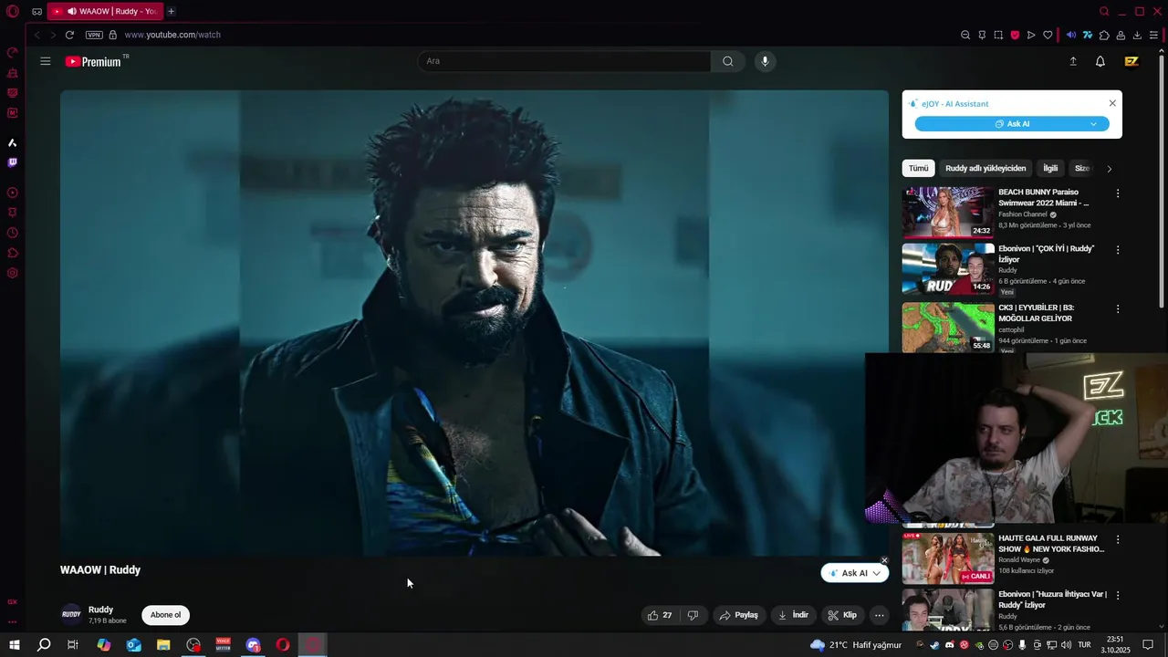The image size is (1168, 657).
Task: Open the EZ account avatar menu
Action: 1131,61
